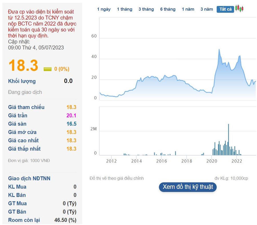Switch chart to 3 tháng range
The height and width of the screenshot is (225, 257).
click(x=146, y=9)
